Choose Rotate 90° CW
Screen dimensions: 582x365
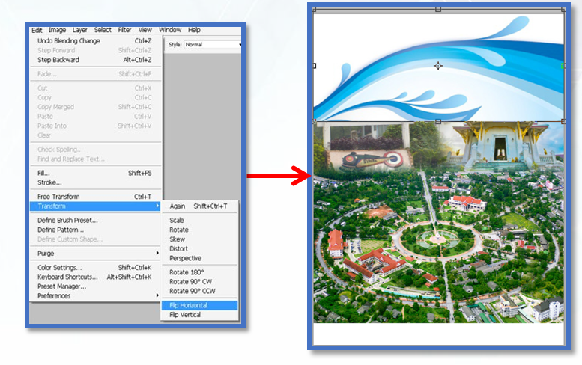point(200,282)
